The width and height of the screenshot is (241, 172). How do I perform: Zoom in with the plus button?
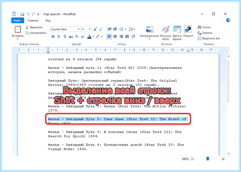point(223,159)
